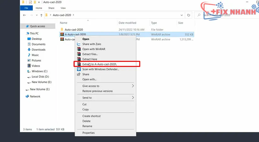Image resolution: width=259 pixels, height=142 pixels.
Task: Open Desktop in navigation pane
Action: [x=37, y=39]
